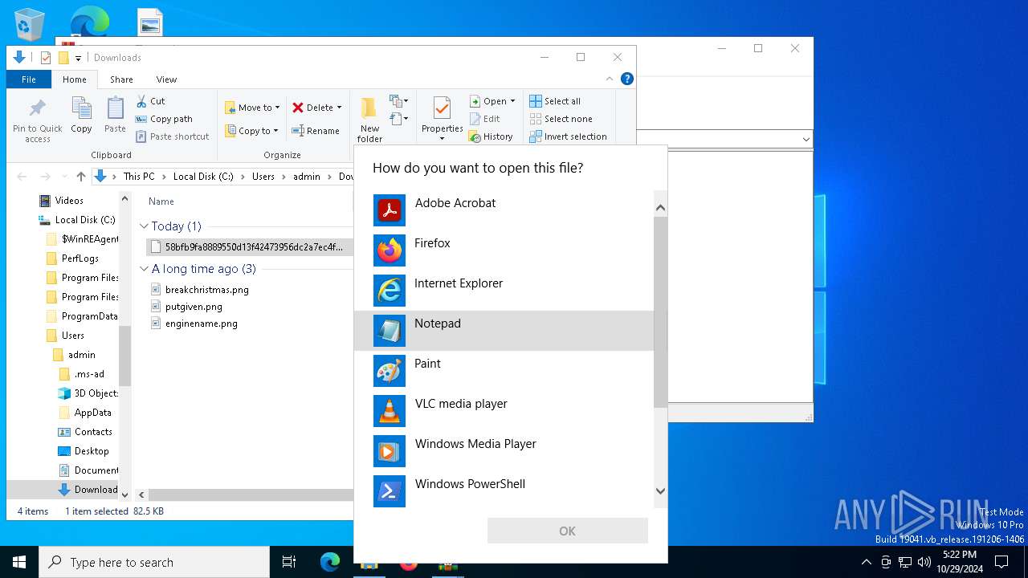Image resolution: width=1028 pixels, height=578 pixels.
Task: Launch Microsoft Edge from the taskbar
Action: tap(330, 562)
